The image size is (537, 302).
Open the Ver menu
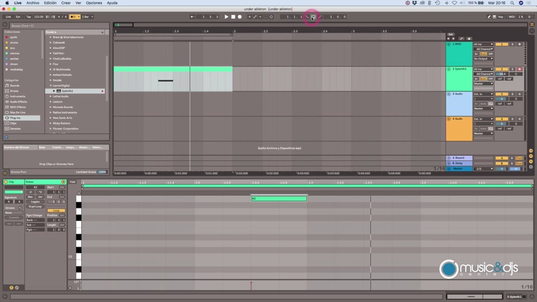[x=78, y=3]
